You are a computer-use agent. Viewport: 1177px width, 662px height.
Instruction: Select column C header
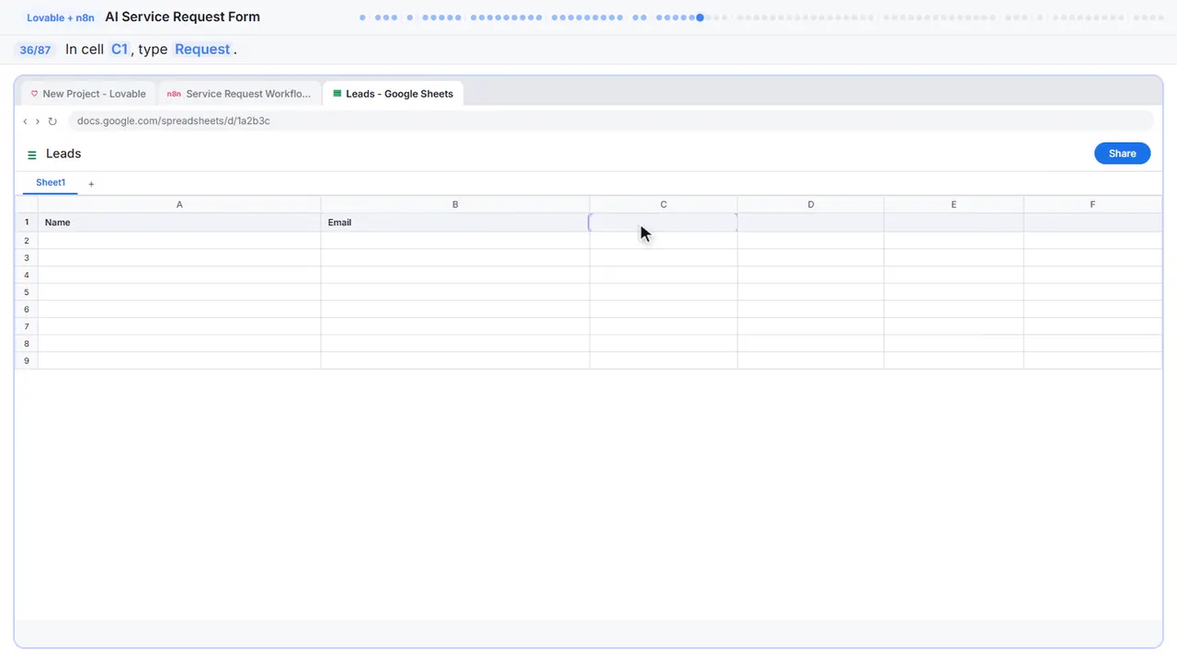663,204
